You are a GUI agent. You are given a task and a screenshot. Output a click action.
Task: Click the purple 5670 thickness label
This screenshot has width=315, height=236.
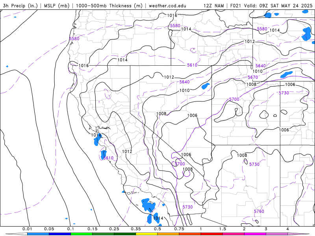(253, 77)
